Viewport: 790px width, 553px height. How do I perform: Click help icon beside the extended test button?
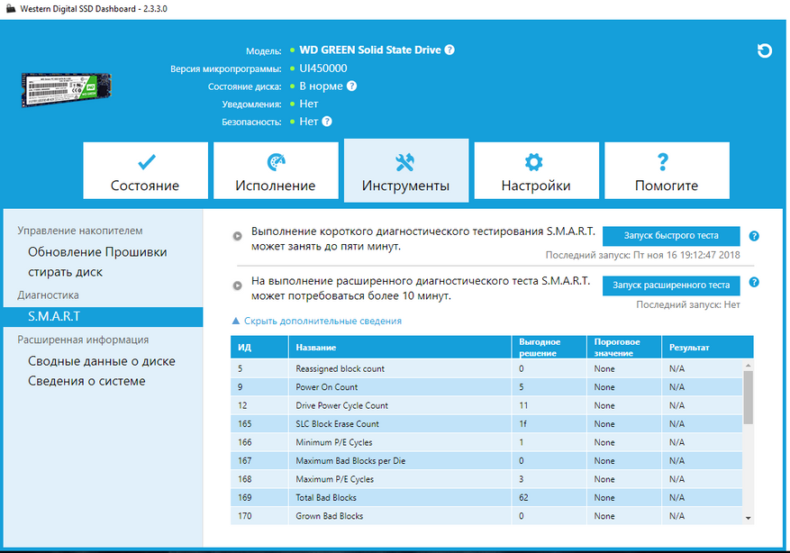click(x=754, y=286)
